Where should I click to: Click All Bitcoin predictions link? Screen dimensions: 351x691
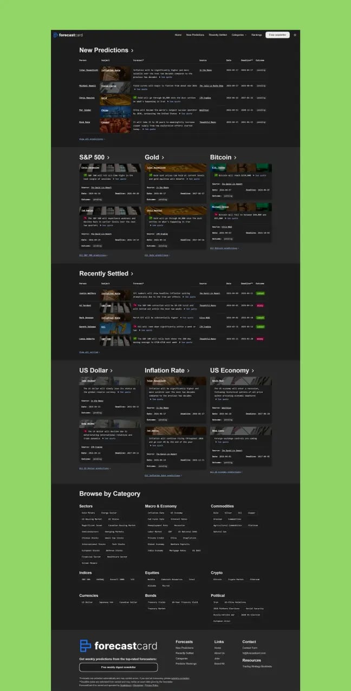224,248
